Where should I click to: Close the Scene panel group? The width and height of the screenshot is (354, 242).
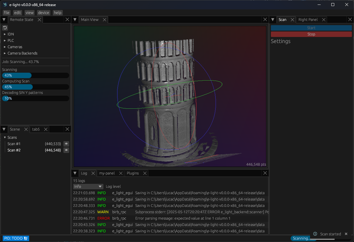click(x=67, y=129)
